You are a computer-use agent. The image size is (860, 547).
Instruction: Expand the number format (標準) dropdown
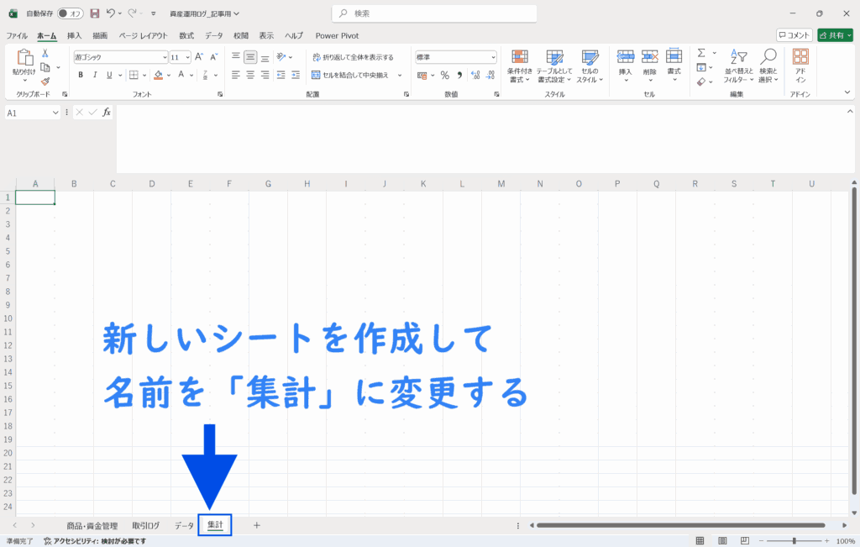pyautogui.click(x=493, y=57)
